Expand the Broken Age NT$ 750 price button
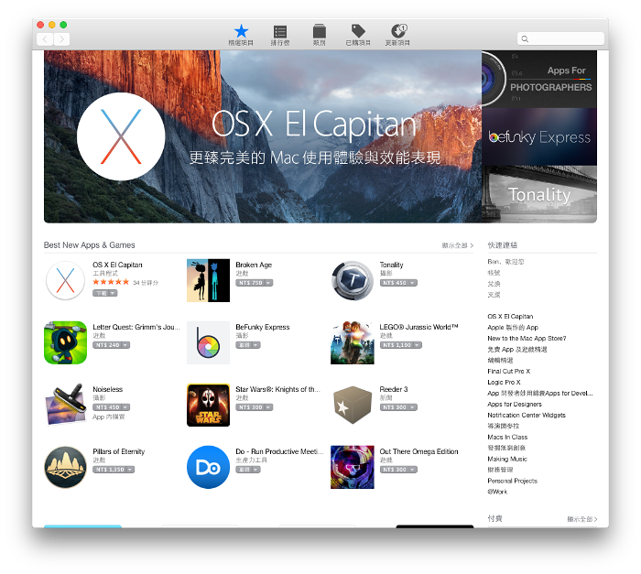The height and width of the screenshot is (574, 641). click(x=255, y=283)
